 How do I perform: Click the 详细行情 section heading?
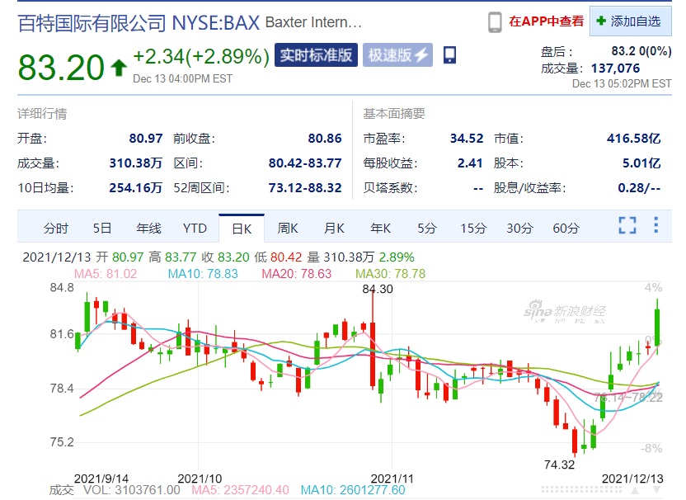42,114
